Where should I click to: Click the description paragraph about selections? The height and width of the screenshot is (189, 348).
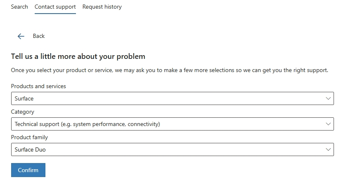click(x=169, y=70)
